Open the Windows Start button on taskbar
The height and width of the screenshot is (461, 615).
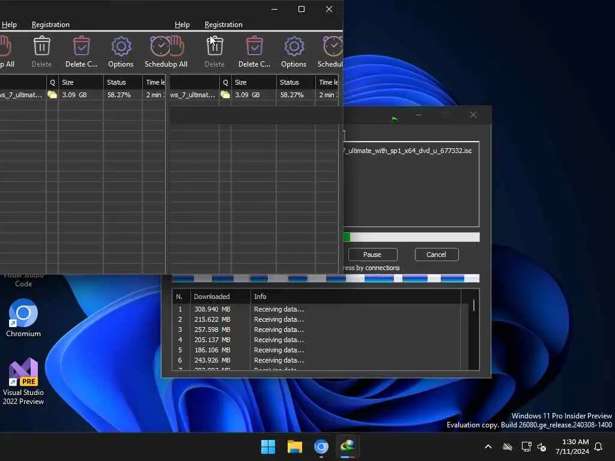pyautogui.click(x=268, y=447)
